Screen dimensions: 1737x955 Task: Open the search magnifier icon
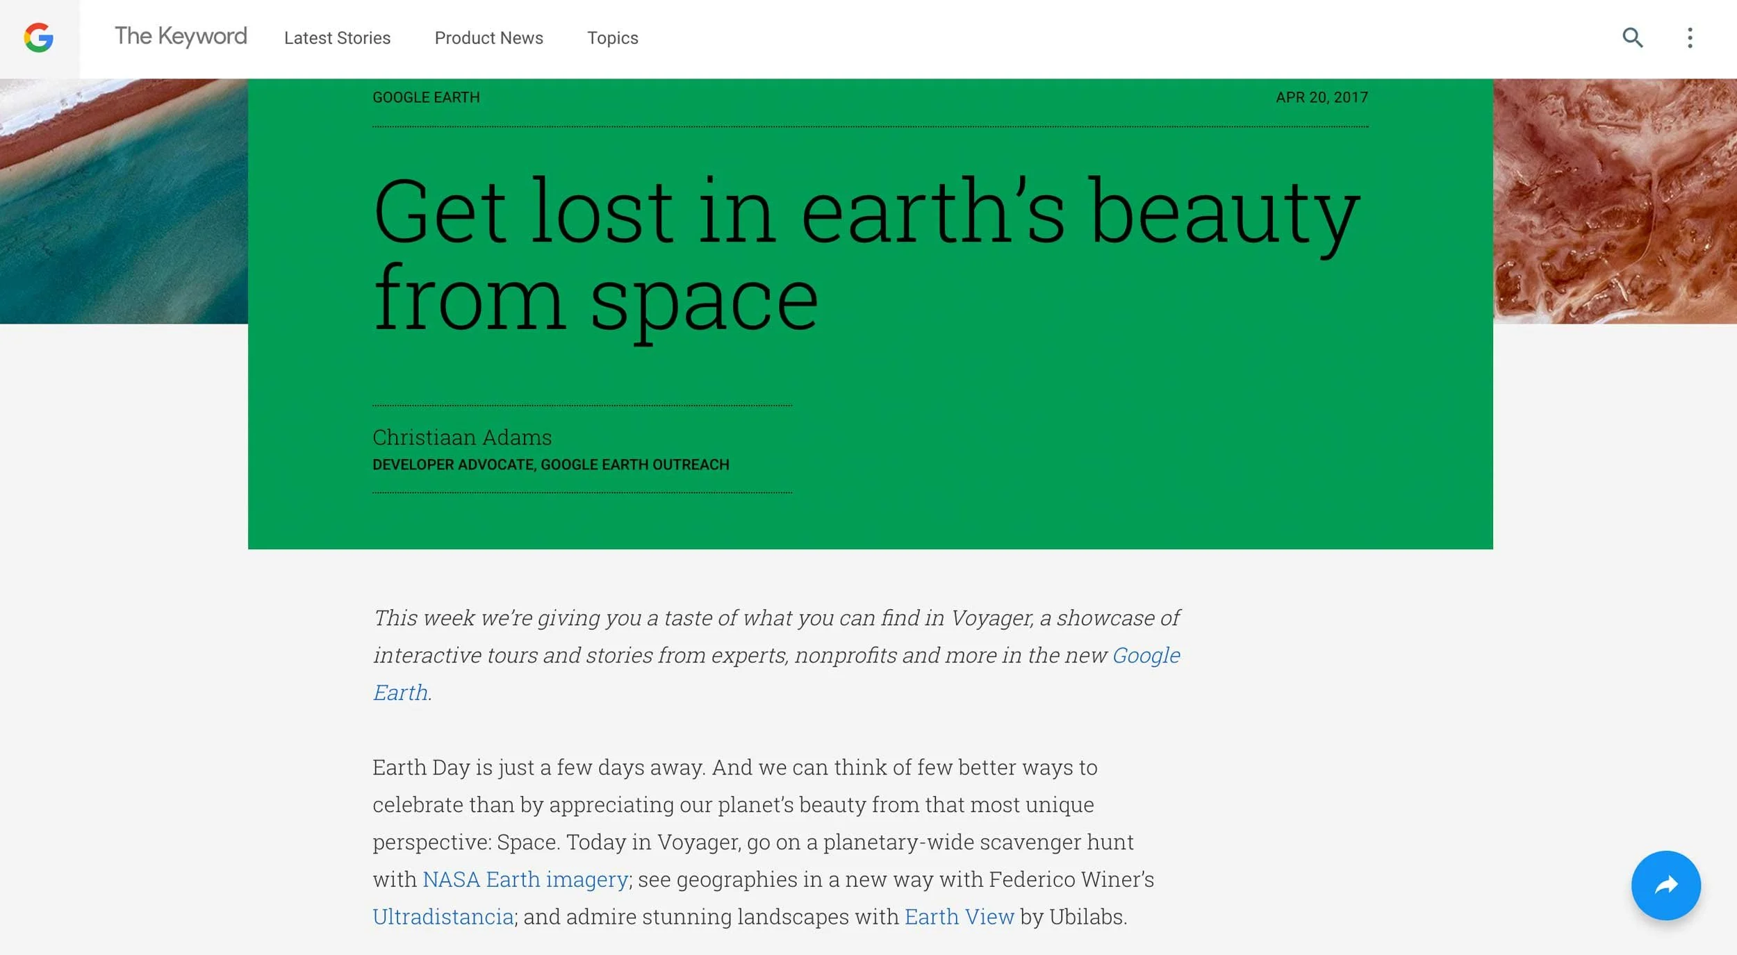pos(1632,38)
